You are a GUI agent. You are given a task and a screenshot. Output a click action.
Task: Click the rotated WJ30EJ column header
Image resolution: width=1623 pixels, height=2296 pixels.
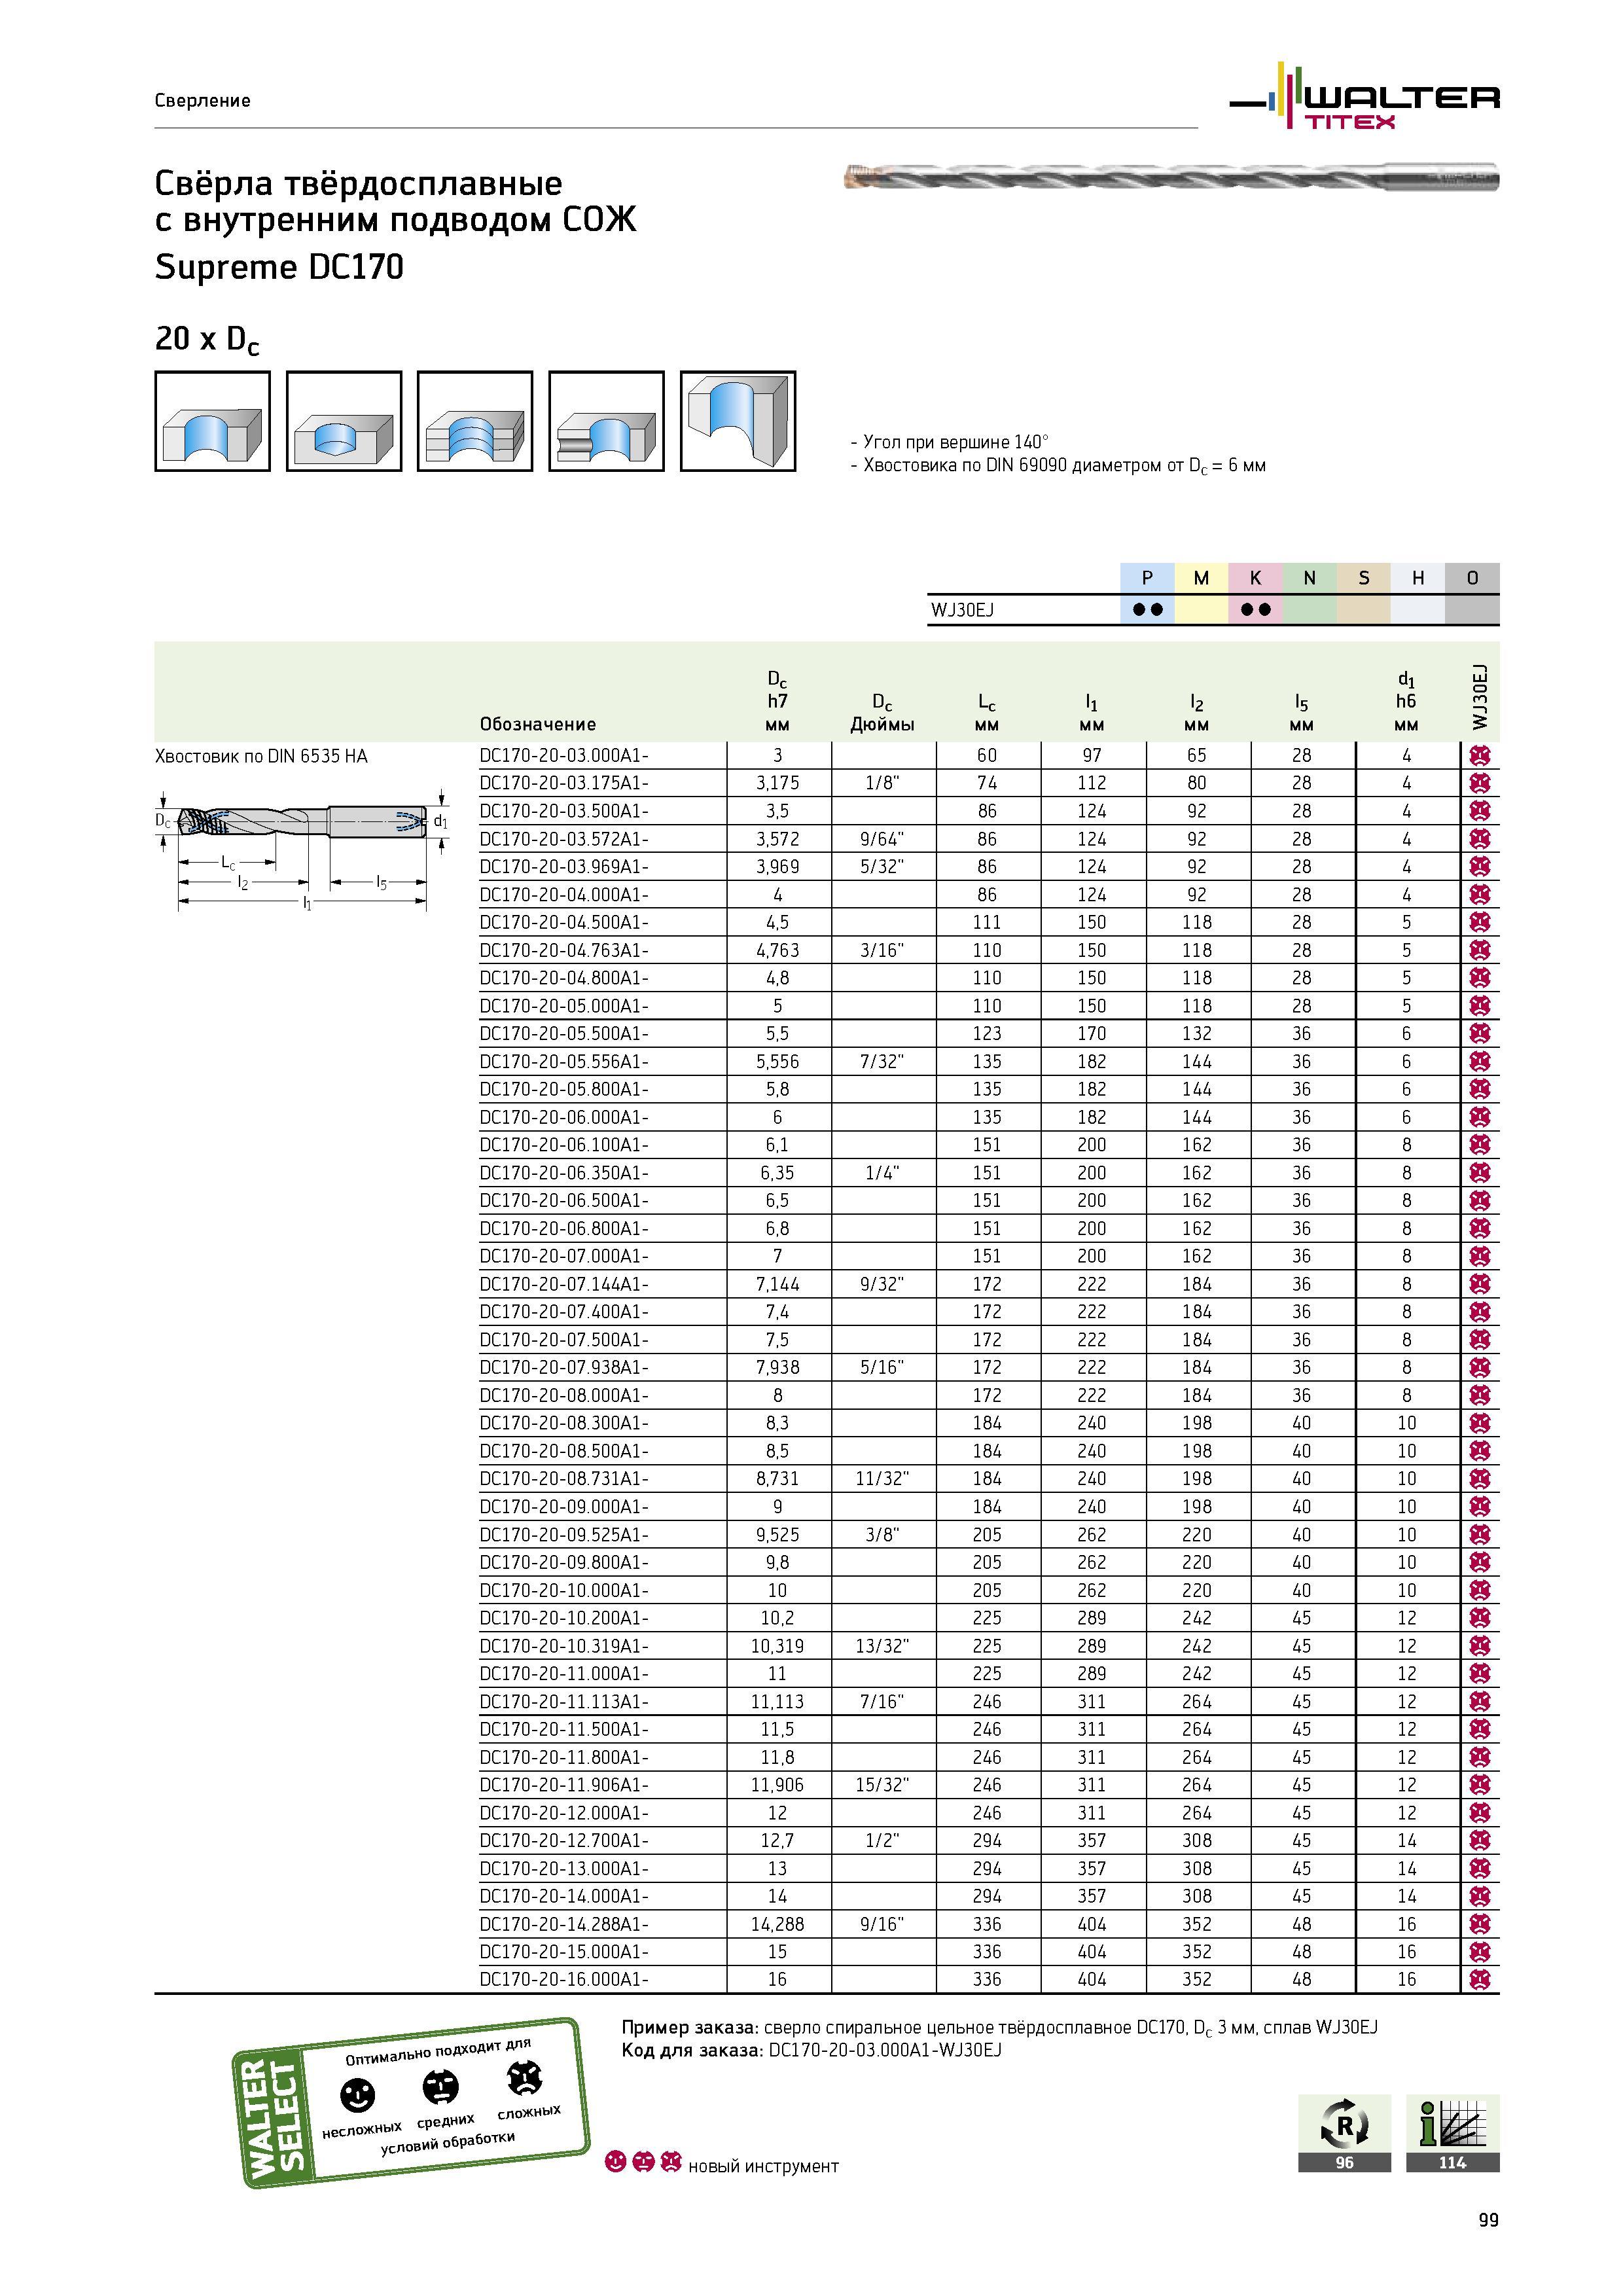tap(1481, 697)
